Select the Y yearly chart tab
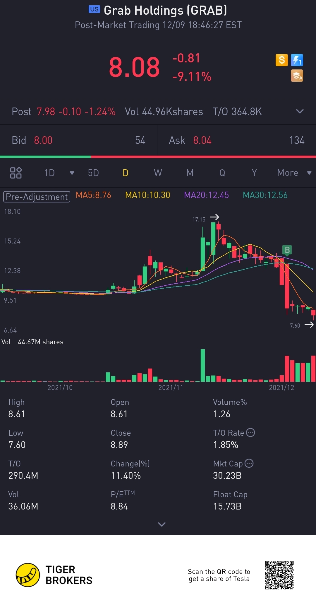 [254, 173]
